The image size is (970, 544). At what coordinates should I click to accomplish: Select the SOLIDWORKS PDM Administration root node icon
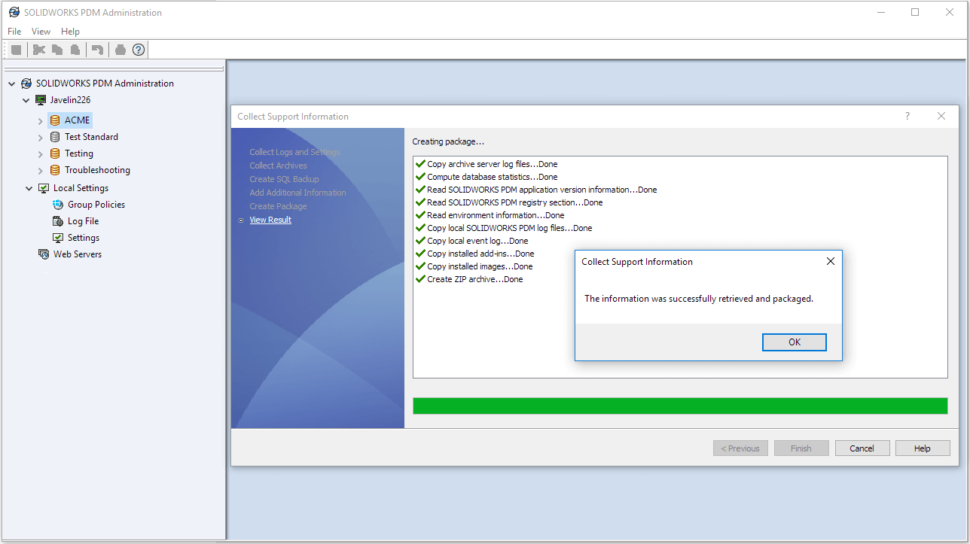coord(26,84)
